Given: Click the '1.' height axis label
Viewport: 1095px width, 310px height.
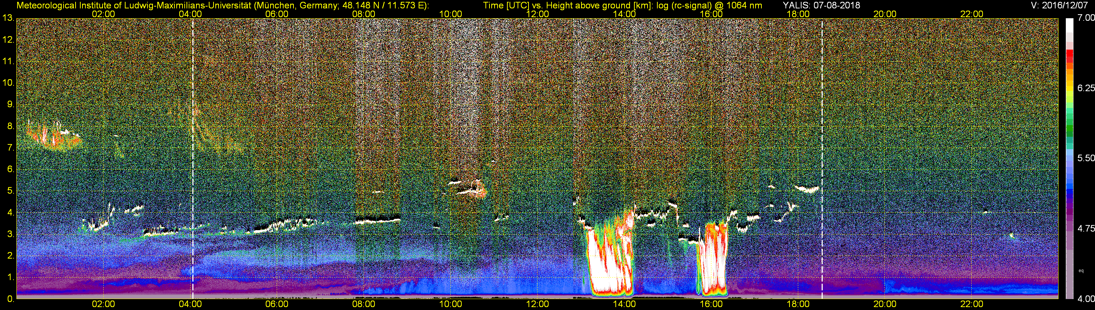Looking at the screenshot, I should (10, 277).
